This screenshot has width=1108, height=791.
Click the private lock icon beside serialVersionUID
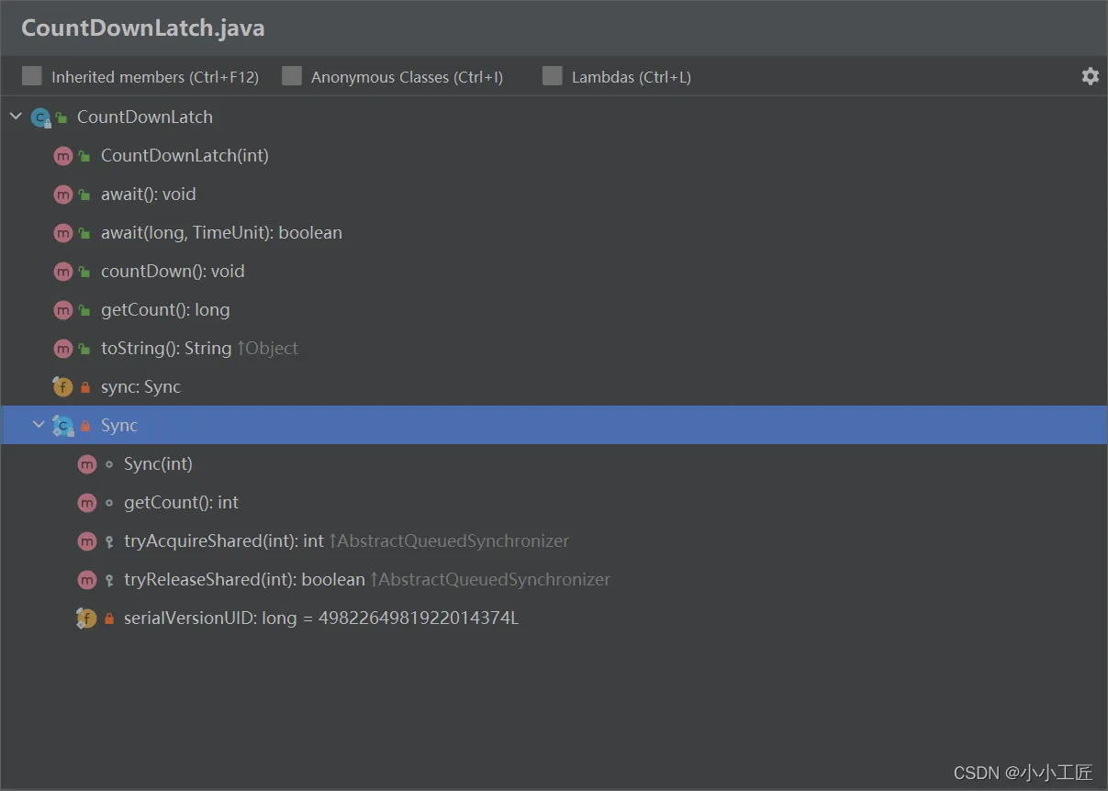(x=109, y=618)
